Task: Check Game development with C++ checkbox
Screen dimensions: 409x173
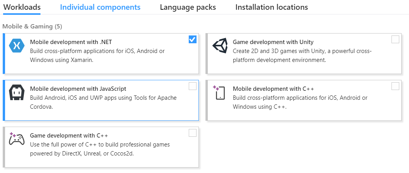Action: click(193, 133)
